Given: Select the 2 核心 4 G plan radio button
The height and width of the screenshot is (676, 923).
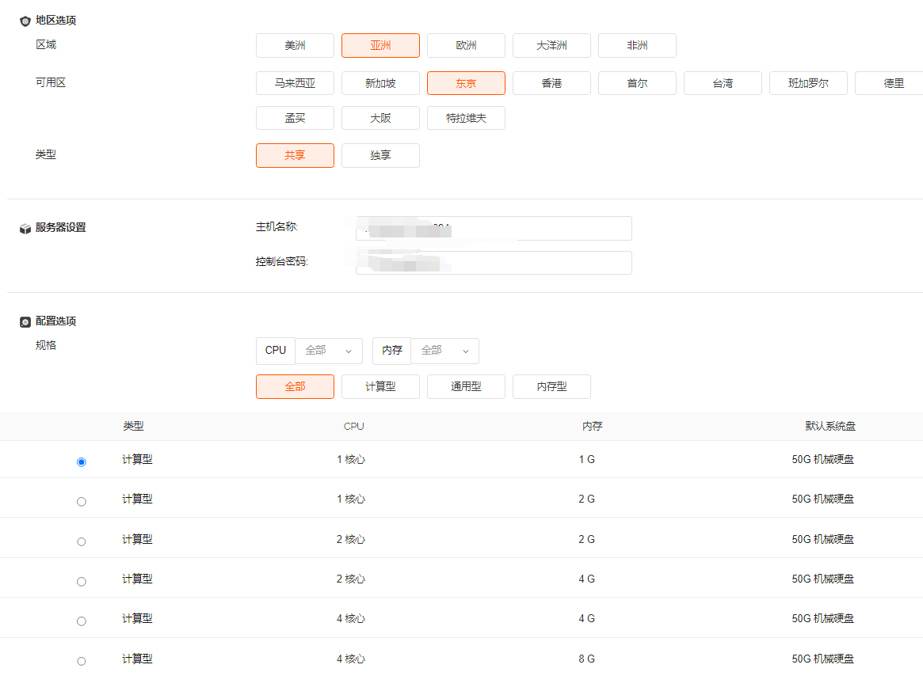Looking at the screenshot, I should 82,581.
